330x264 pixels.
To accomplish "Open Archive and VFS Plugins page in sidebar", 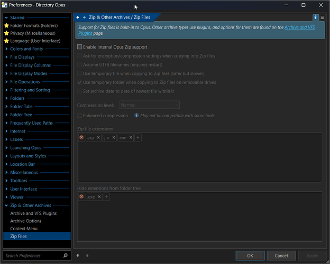I will click(33, 213).
